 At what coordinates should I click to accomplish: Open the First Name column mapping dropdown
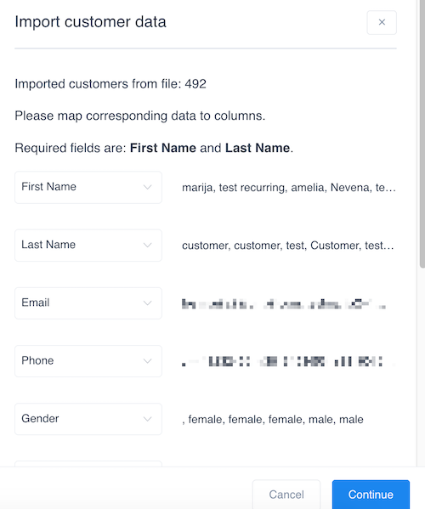coord(88,187)
